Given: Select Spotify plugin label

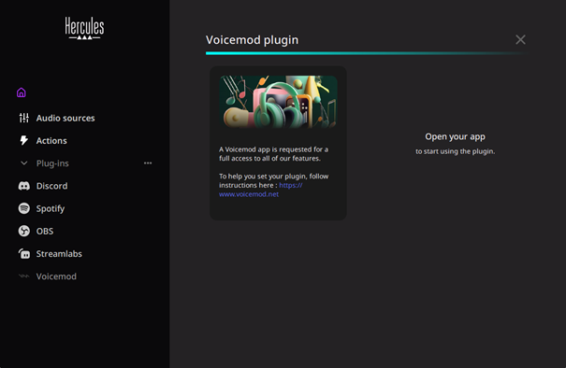Looking at the screenshot, I should [51, 208].
